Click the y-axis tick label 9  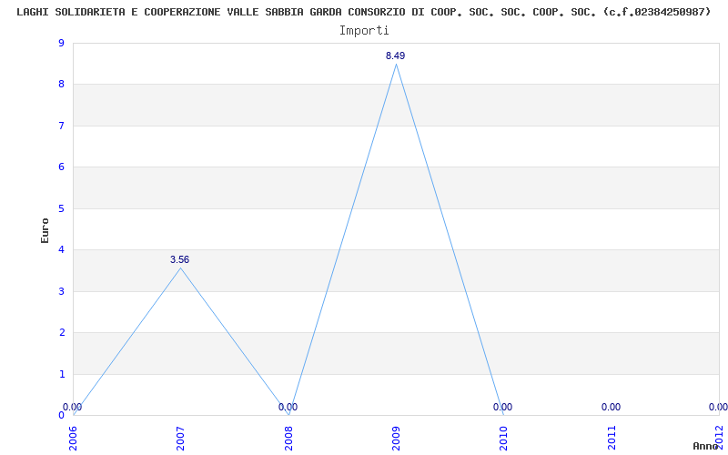[x=61, y=43]
